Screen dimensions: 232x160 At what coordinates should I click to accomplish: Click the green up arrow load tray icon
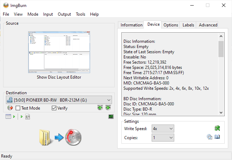pos(100,107)
